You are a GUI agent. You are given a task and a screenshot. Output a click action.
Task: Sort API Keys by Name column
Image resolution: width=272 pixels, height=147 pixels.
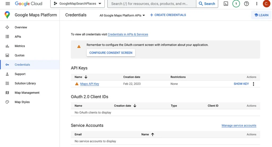(81, 77)
